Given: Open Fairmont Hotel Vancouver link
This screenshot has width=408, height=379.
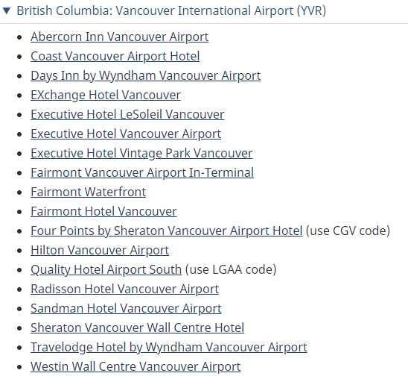Looking at the screenshot, I should (103, 211).
